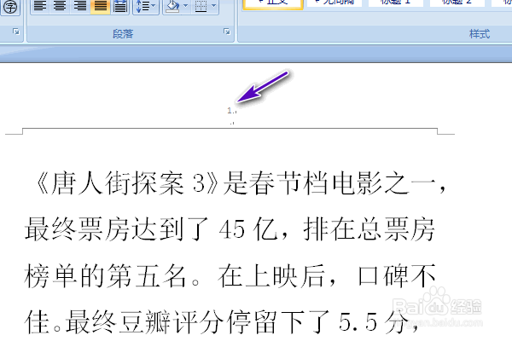Apply distributed alignment to the paragraph
The image size is (512, 341).
coord(120,6)
